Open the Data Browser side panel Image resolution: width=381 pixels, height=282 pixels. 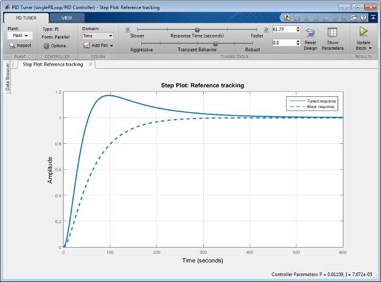(x=7, y=77)
